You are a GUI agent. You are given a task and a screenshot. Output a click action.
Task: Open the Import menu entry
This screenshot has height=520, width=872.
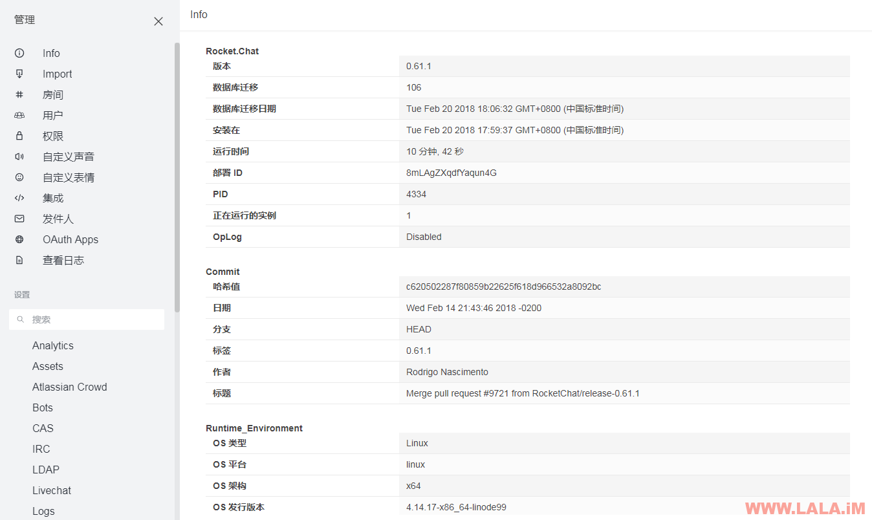coord(58,74)
